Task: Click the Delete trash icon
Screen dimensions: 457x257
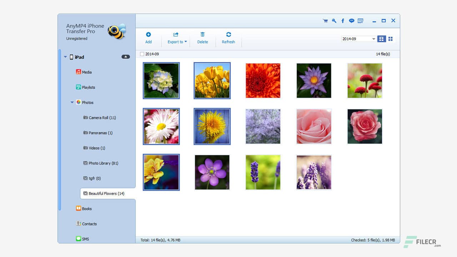Action: 202,37
